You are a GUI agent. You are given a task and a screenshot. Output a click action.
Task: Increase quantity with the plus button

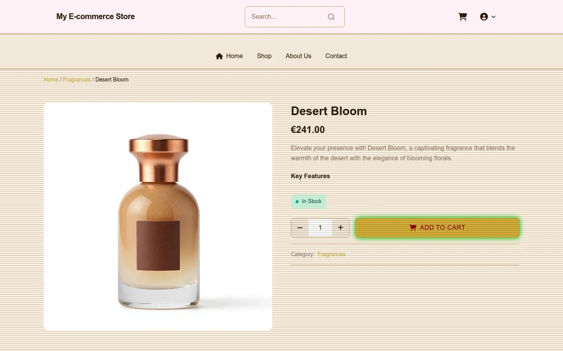tap(341, 228)
